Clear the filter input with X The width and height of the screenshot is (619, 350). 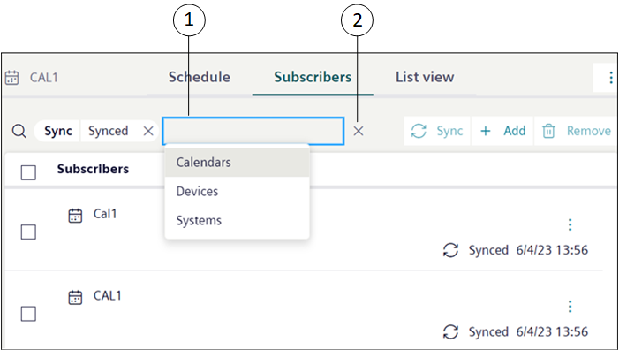(358, 131)
